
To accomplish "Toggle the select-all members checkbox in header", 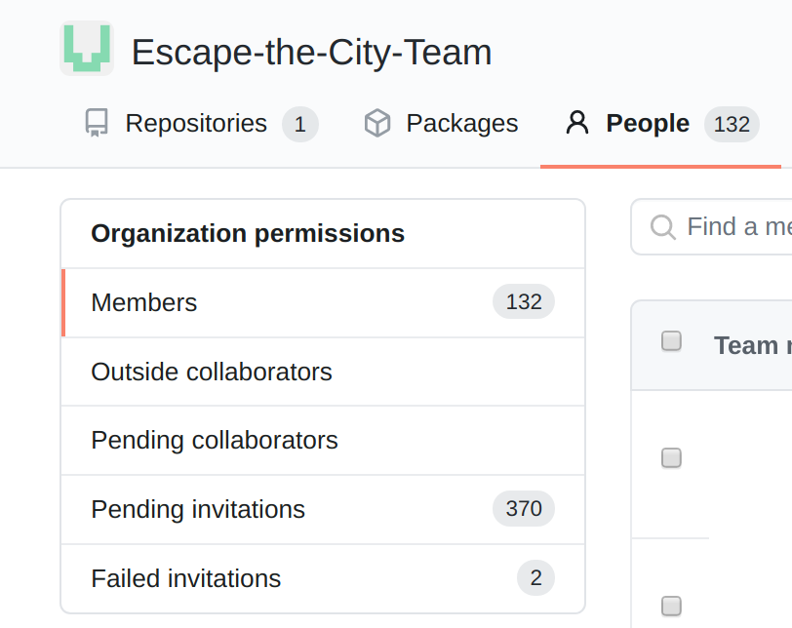I will coord(671,340).
